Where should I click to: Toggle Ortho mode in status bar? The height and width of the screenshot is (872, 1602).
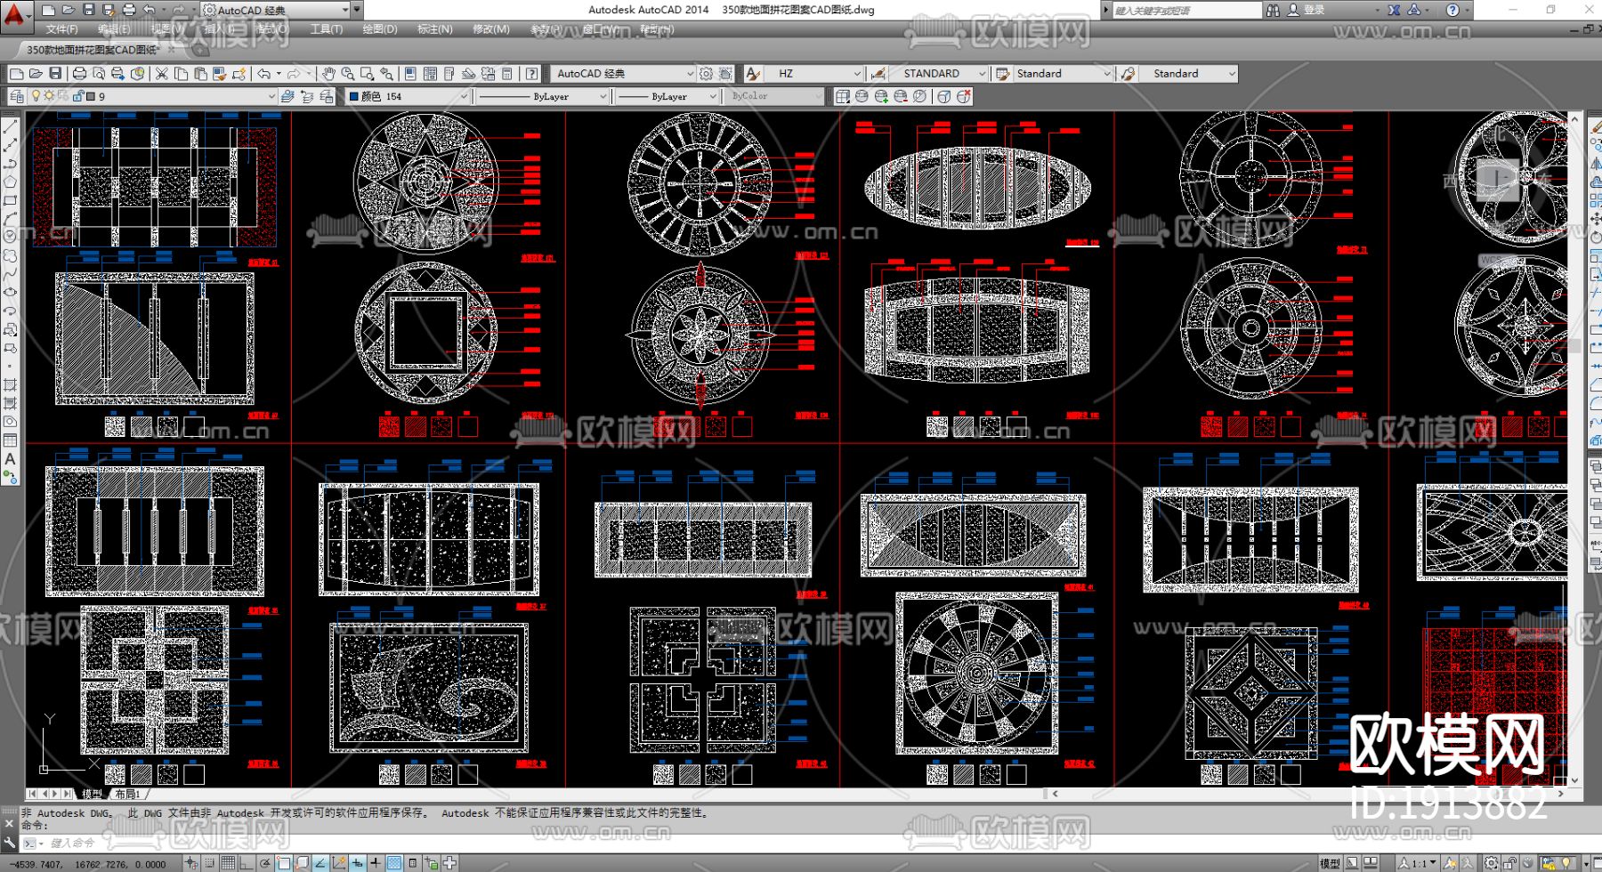[x=247, y=862]
